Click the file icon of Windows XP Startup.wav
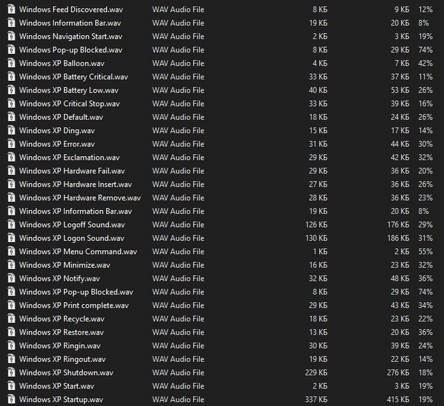This screenshot has width=444, height=406. coord(11,399)
